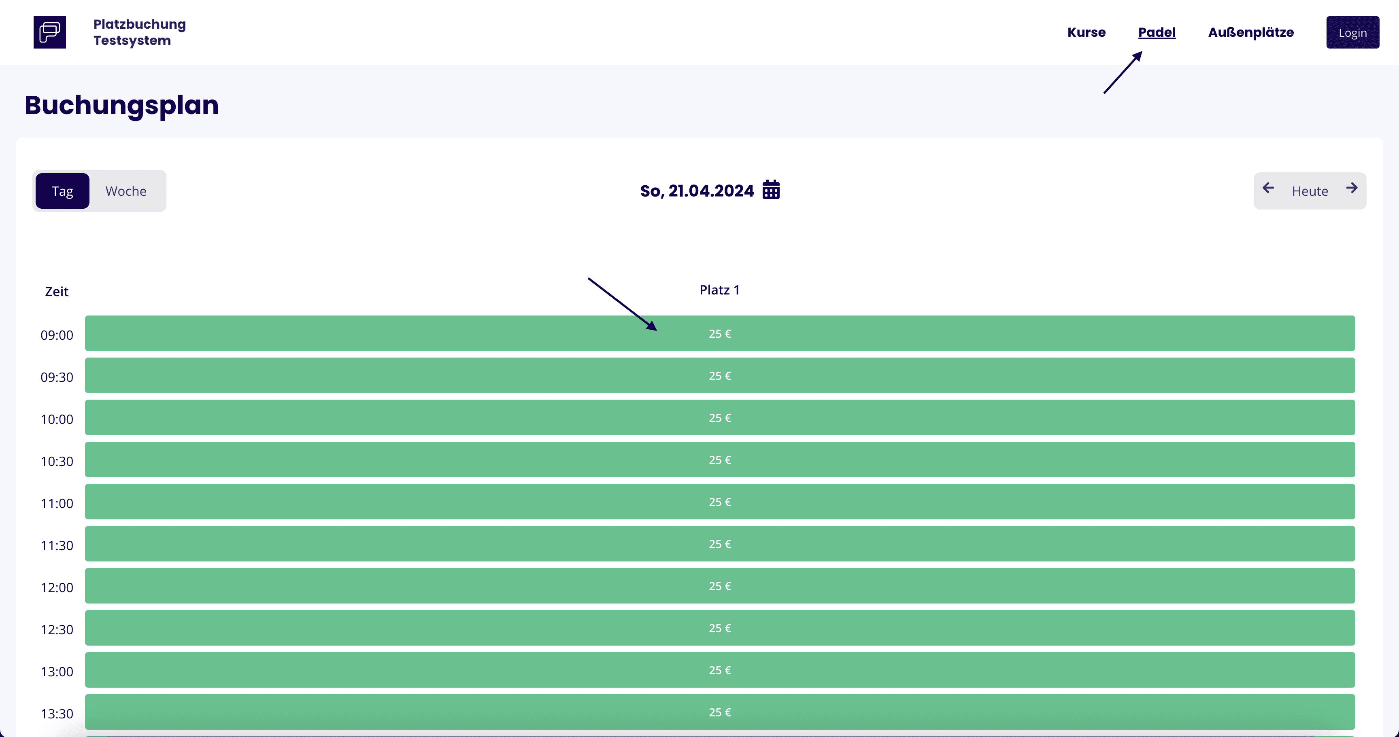The height and width of the screenshot is (737, 1399).
Task: Pick the 13:30 time slot
Action: (720, 712)
